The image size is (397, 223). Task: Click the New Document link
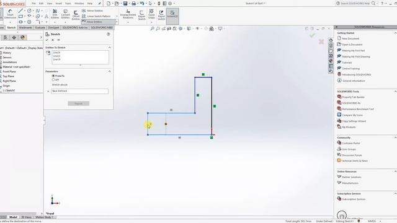(350, 38)
